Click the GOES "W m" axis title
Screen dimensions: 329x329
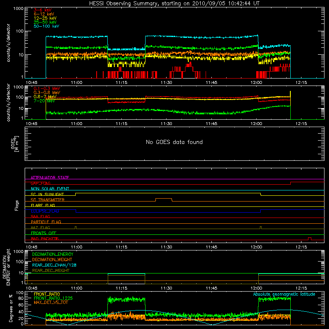(x=15, y=144)
